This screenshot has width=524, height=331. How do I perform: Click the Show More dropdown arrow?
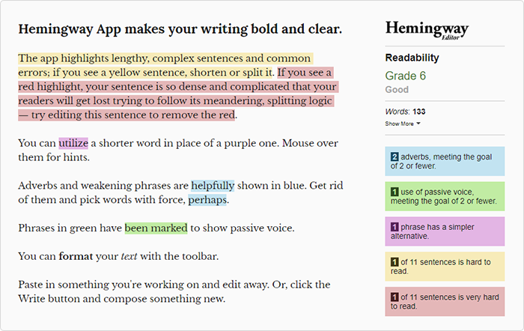click(x=418, y=124)
